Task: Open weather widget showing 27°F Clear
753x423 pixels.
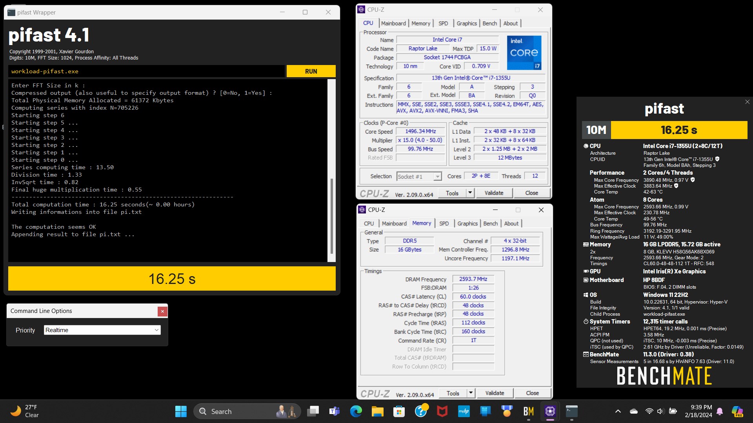Action: 24,411
